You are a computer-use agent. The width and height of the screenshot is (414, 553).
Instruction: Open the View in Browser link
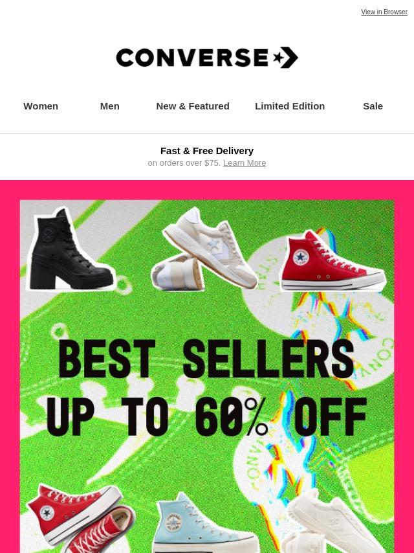pyautogui.click(x=384, y=12)
